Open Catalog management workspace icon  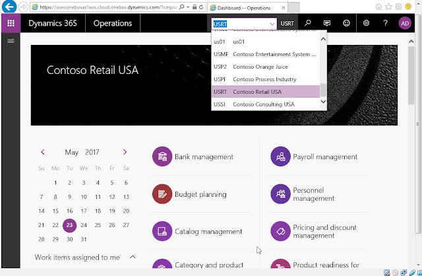[x=162, y=231]
